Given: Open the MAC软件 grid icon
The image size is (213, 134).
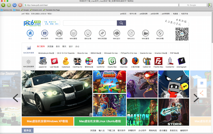Looking at the screenshot, I should pos(45,33).
